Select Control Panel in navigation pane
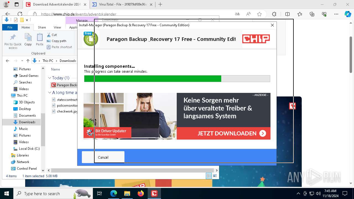 [27, 169]
